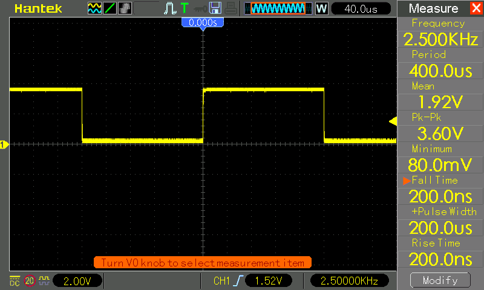Click the pulse trigger shape icon
484x290 pixels.
[170, 8]
